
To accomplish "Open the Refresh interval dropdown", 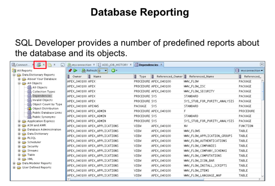I will [x=106, y=71].
